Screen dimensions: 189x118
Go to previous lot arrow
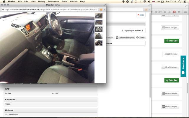pos(122,31)
